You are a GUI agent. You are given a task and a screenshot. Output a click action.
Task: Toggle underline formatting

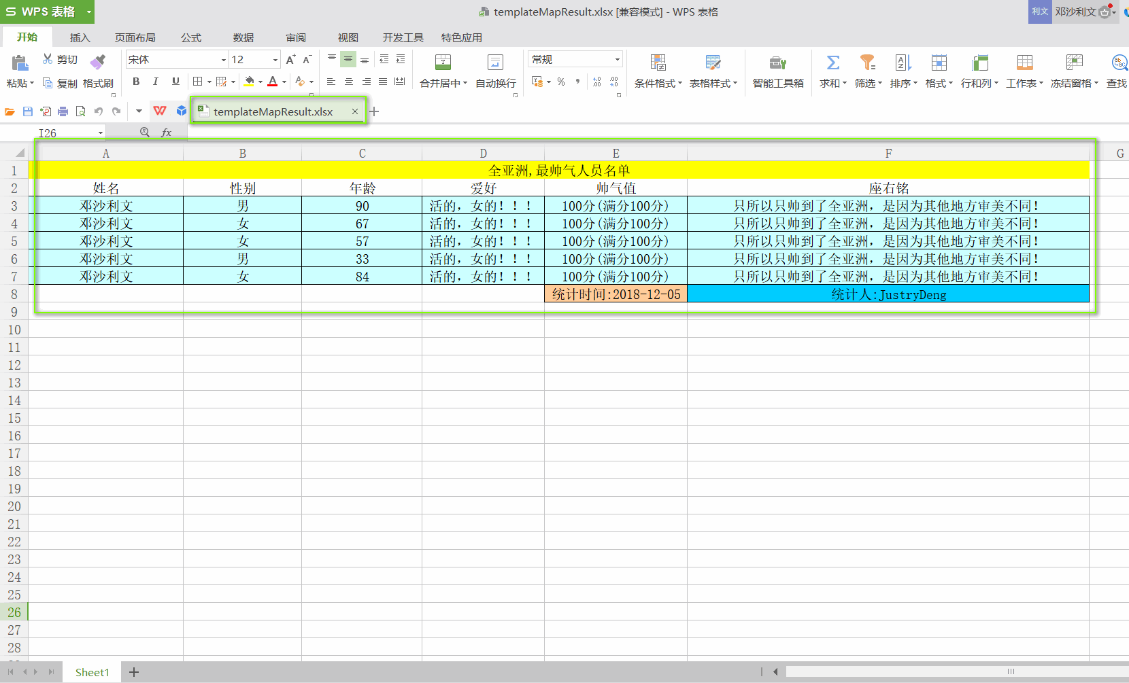(x=175, y=82)
